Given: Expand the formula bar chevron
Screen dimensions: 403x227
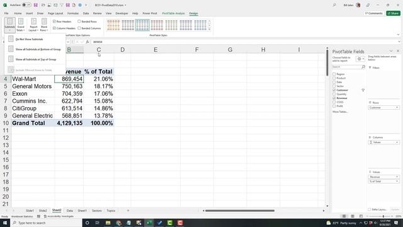Looking at the screenshot, I should click(x=399, y=42).
